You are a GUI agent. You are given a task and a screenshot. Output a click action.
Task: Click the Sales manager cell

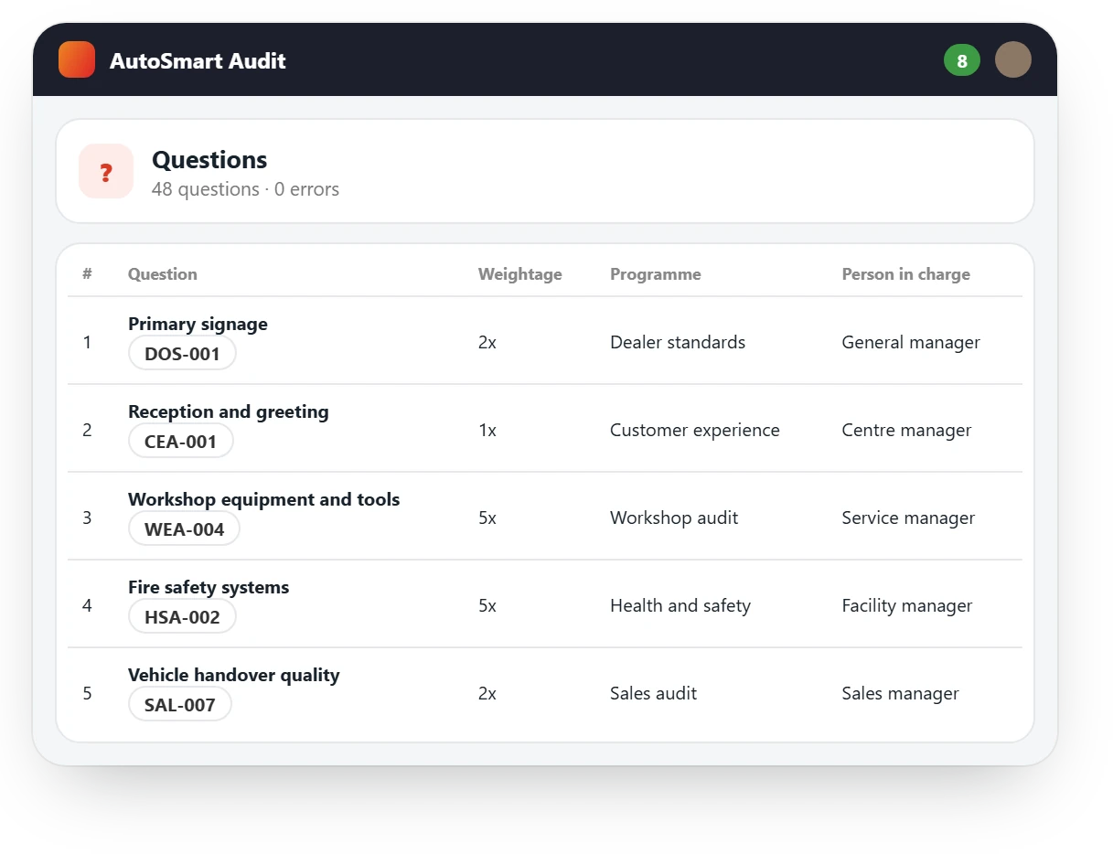(x=901, y=693)
